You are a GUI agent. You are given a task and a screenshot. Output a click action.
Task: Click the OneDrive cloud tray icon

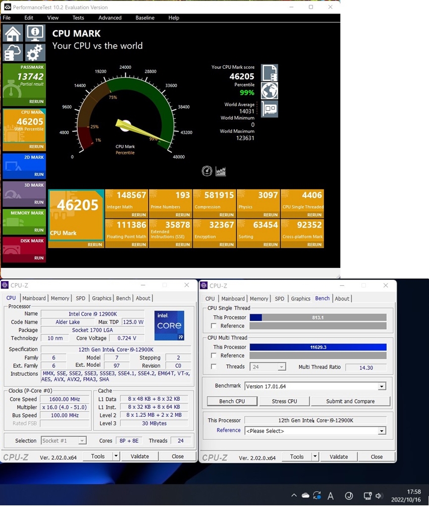(x=305, y=495)
